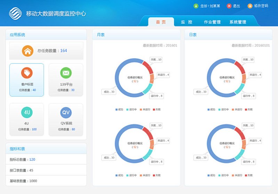This screenshot has height=194, width=278.
Task: Click the 基础表数量：1000 row
Action: [46, 181]
